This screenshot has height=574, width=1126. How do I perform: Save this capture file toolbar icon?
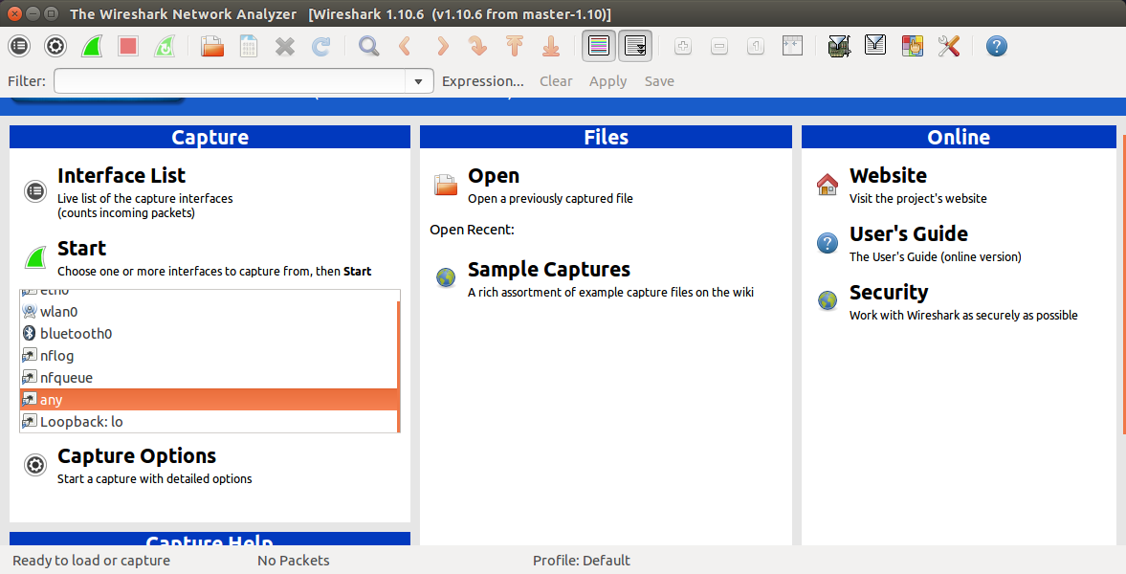click(x=249, y=46)
